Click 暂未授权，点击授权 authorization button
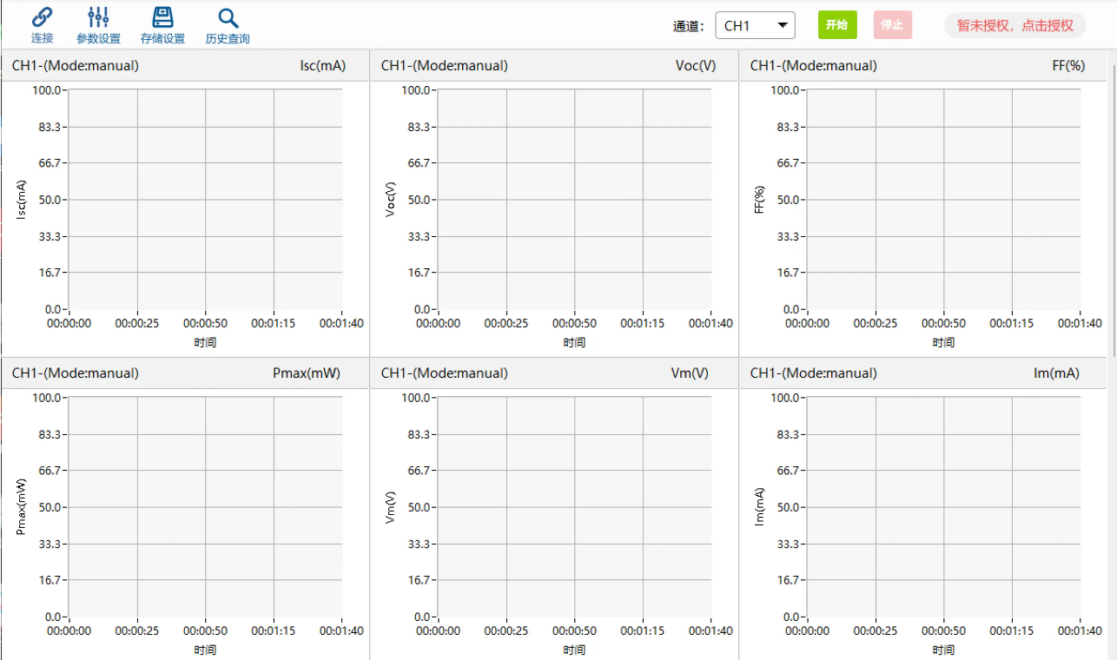The image size is (1117, 660). tap(1015, 25)
